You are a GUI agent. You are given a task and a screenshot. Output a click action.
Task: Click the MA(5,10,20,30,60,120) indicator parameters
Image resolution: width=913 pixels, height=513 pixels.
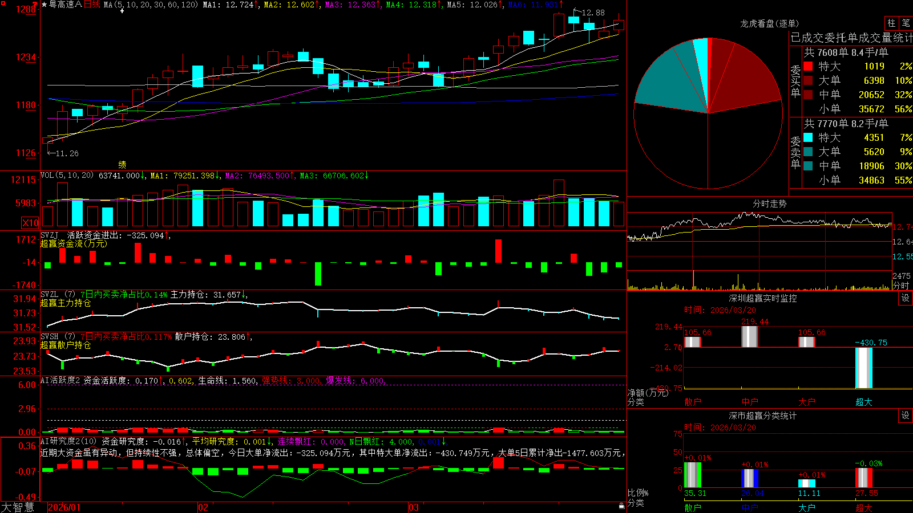tap(151, 5)
